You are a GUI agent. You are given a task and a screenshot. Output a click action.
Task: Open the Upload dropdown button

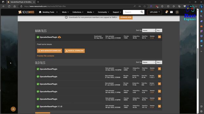pyautogui.click(x=155, y=12)
